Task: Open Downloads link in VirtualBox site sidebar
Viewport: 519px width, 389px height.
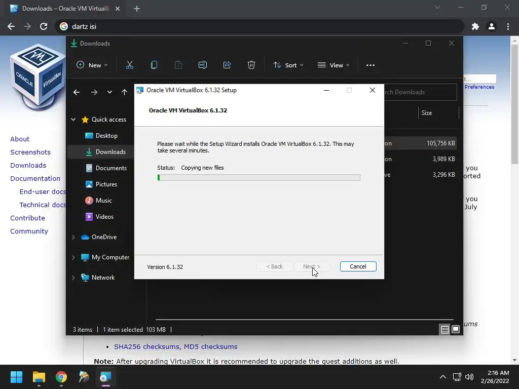Action: coord(28,166)
